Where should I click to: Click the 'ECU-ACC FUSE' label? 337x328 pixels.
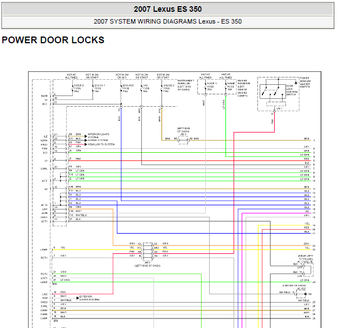click(x=128, y=88)
